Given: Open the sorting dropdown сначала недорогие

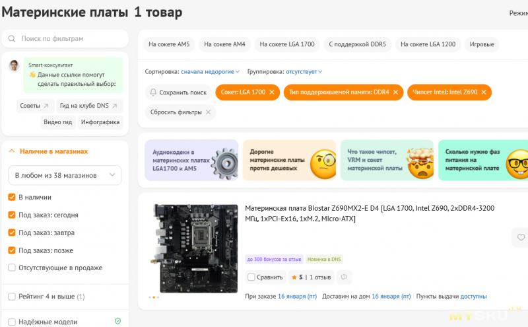Looking at the screenshot, I should pyautogui.click(x=210, y=71).
